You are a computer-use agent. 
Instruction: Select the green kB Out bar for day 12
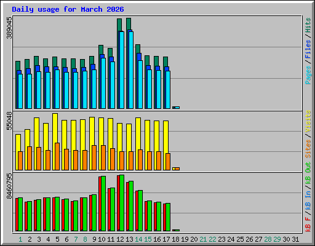[x=122, y=203]
